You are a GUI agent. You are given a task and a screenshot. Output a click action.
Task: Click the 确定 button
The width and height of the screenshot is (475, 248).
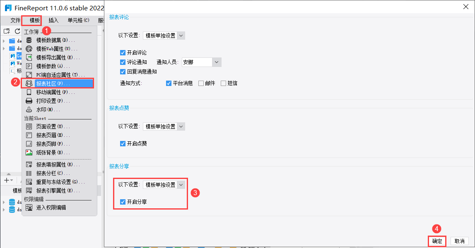coord(437,241)
